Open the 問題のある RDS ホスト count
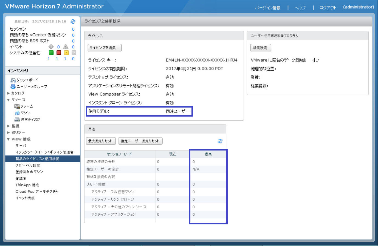The height and width of the screenshot is (246, 378). pos(73,41)
